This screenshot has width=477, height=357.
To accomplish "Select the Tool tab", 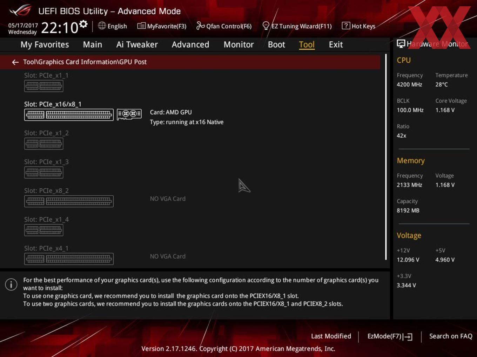I will (307, 44).
